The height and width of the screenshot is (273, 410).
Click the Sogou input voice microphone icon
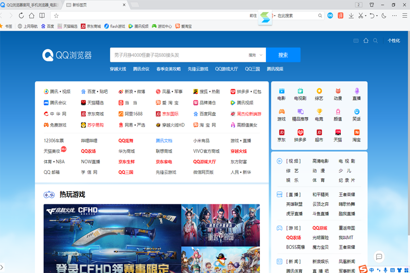coord(385,270)
